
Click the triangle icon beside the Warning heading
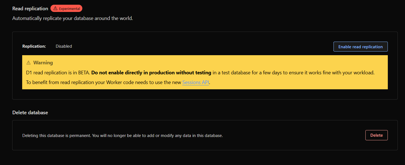coord(28,63)
